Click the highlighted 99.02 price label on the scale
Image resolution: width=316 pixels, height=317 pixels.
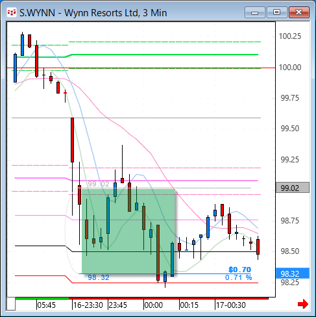coord(293,188)
